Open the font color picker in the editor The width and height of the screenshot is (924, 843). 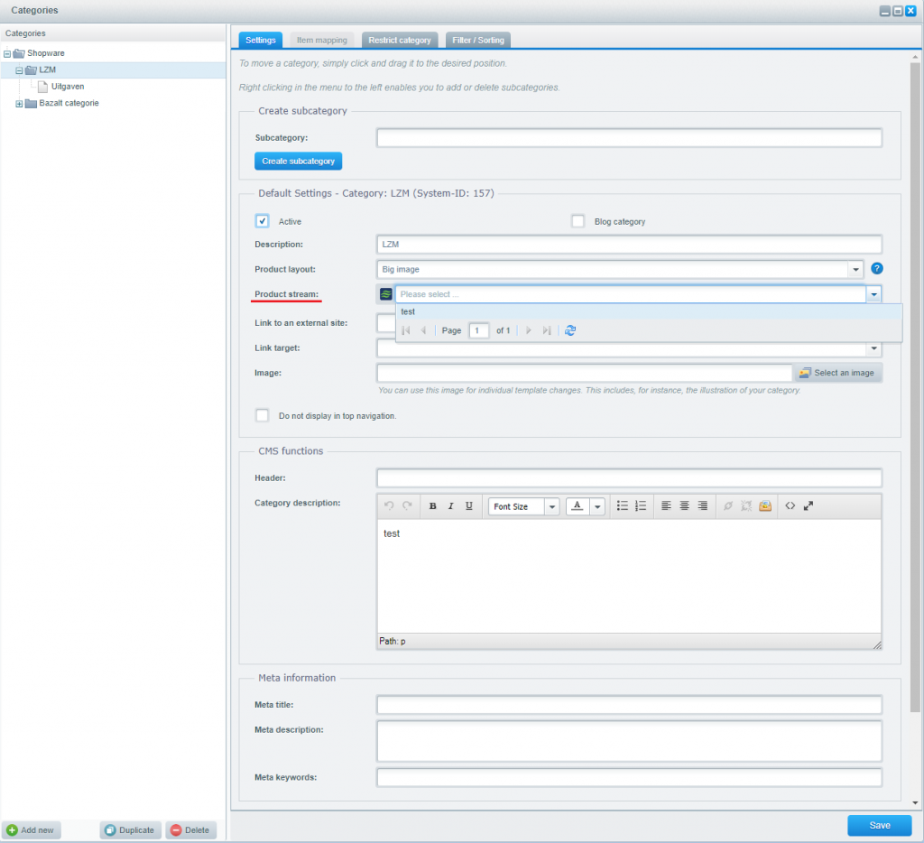point(596,505)
